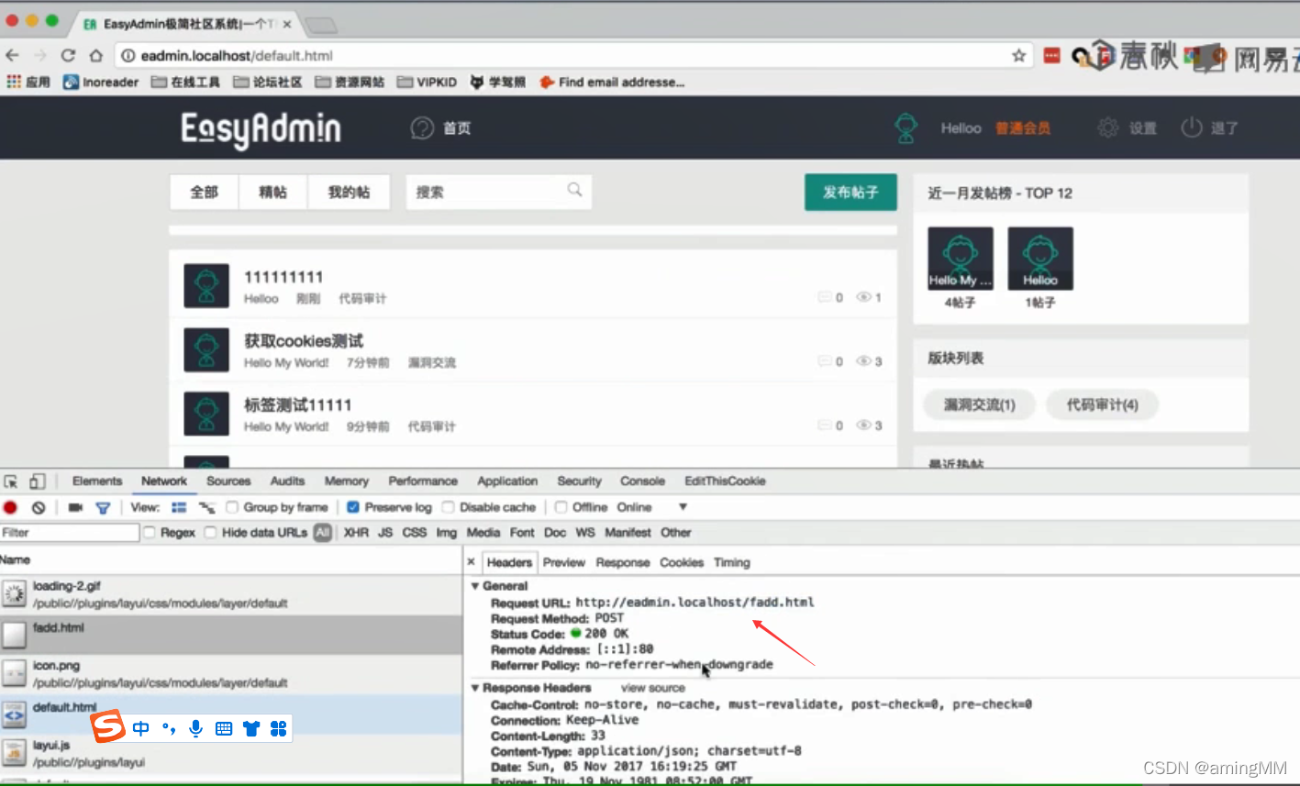
Task: Select the fadd.html request row
Action: [x=231, y=635]
